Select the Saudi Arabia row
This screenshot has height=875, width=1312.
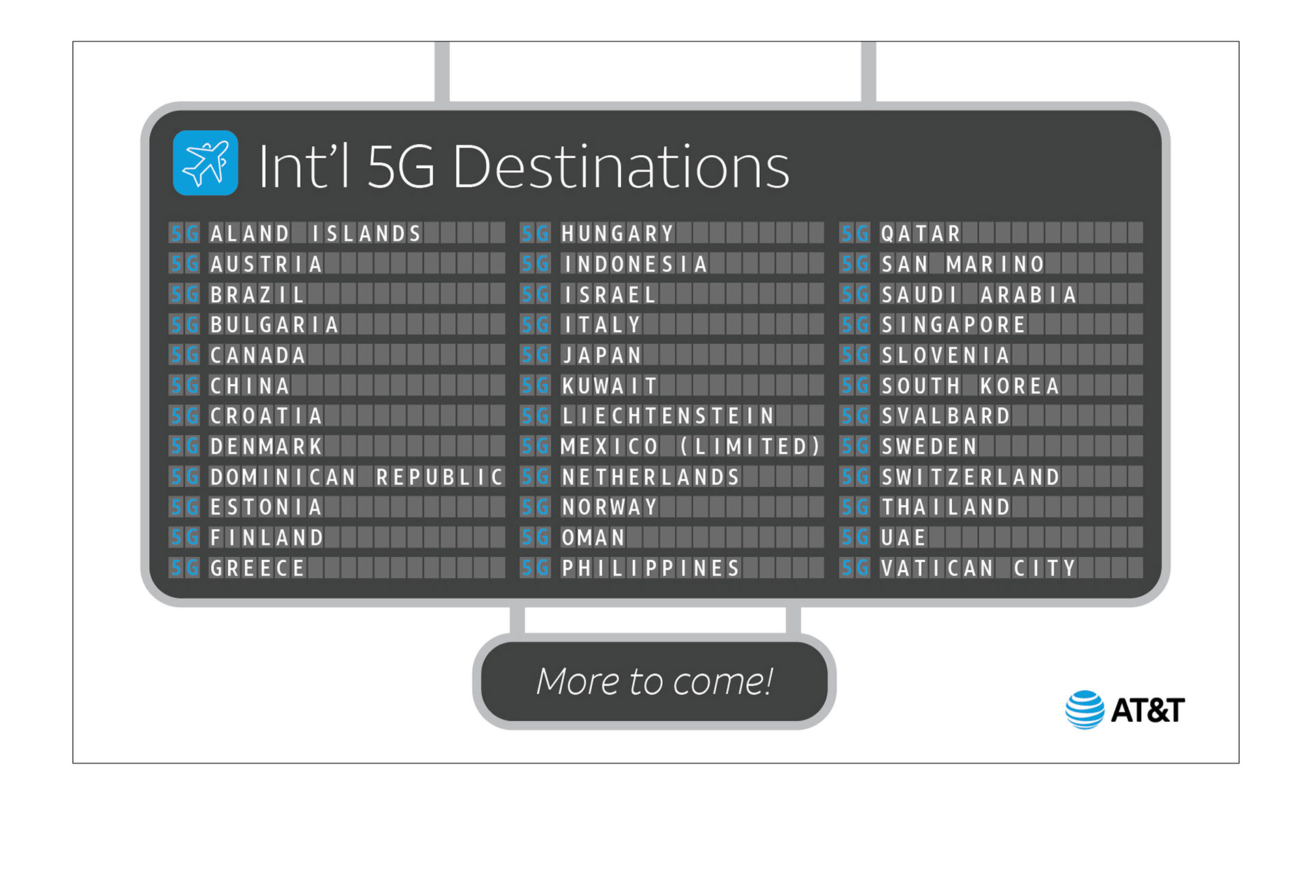click(x=991, y=294)
